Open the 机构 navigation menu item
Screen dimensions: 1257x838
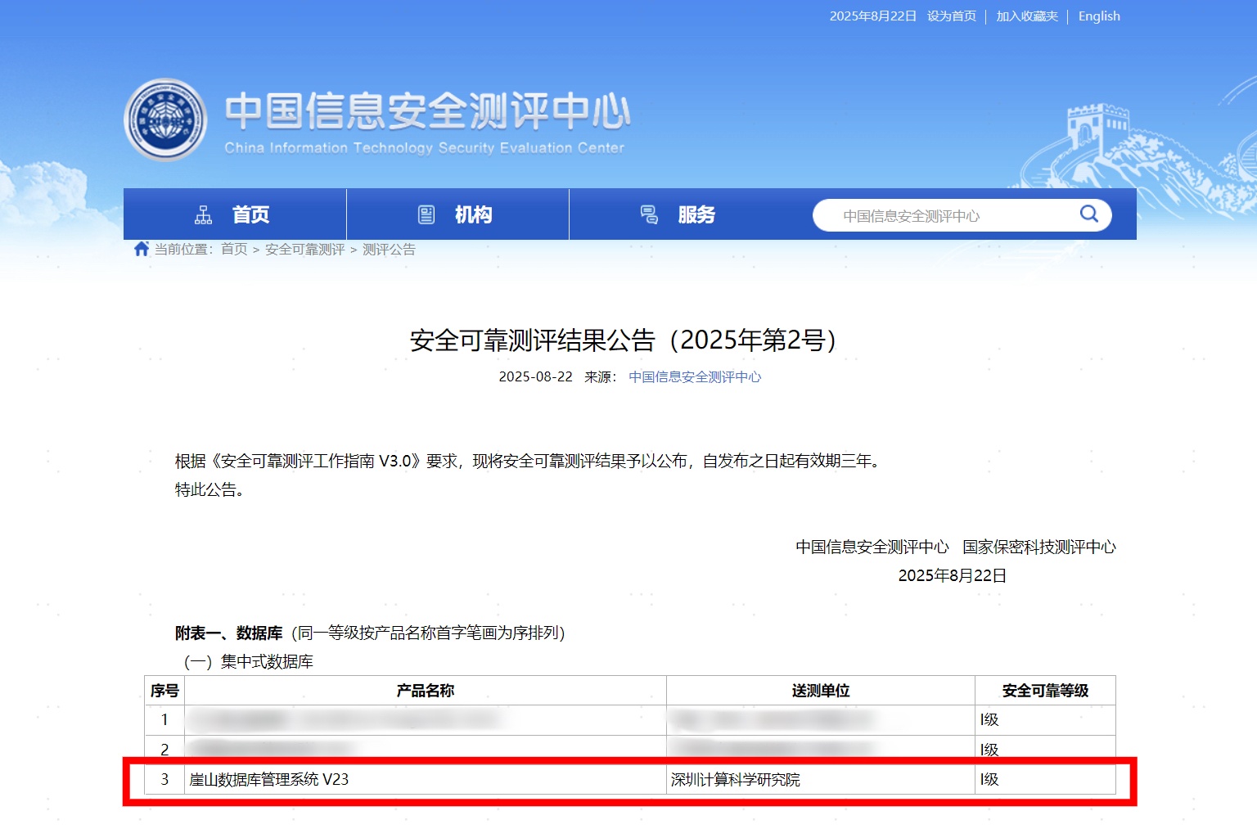[457, 214]
